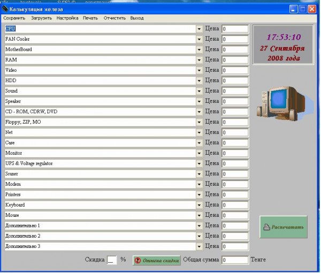Screen dimensions: 321x273
Task: Click the Скидка percent input field
Action: coord(112,260)
